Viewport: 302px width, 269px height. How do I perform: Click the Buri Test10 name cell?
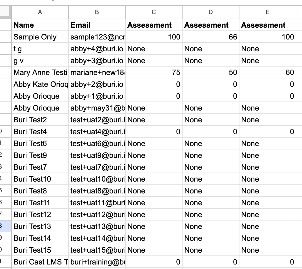(x=40, y=179)
